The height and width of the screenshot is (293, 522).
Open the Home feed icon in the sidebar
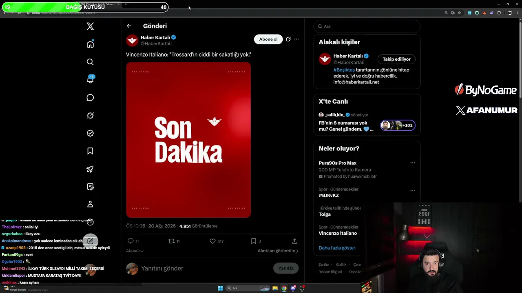tap(90, 44)
